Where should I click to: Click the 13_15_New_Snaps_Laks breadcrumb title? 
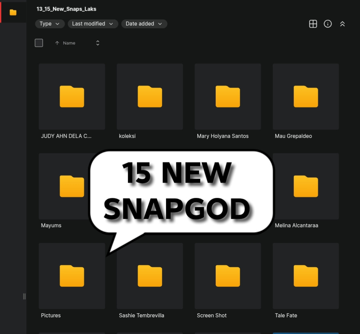pyautogui.click(x=66, y=9)
